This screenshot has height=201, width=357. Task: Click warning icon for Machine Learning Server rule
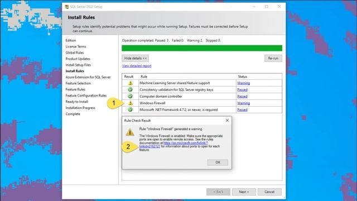click(x=130, y=83)
